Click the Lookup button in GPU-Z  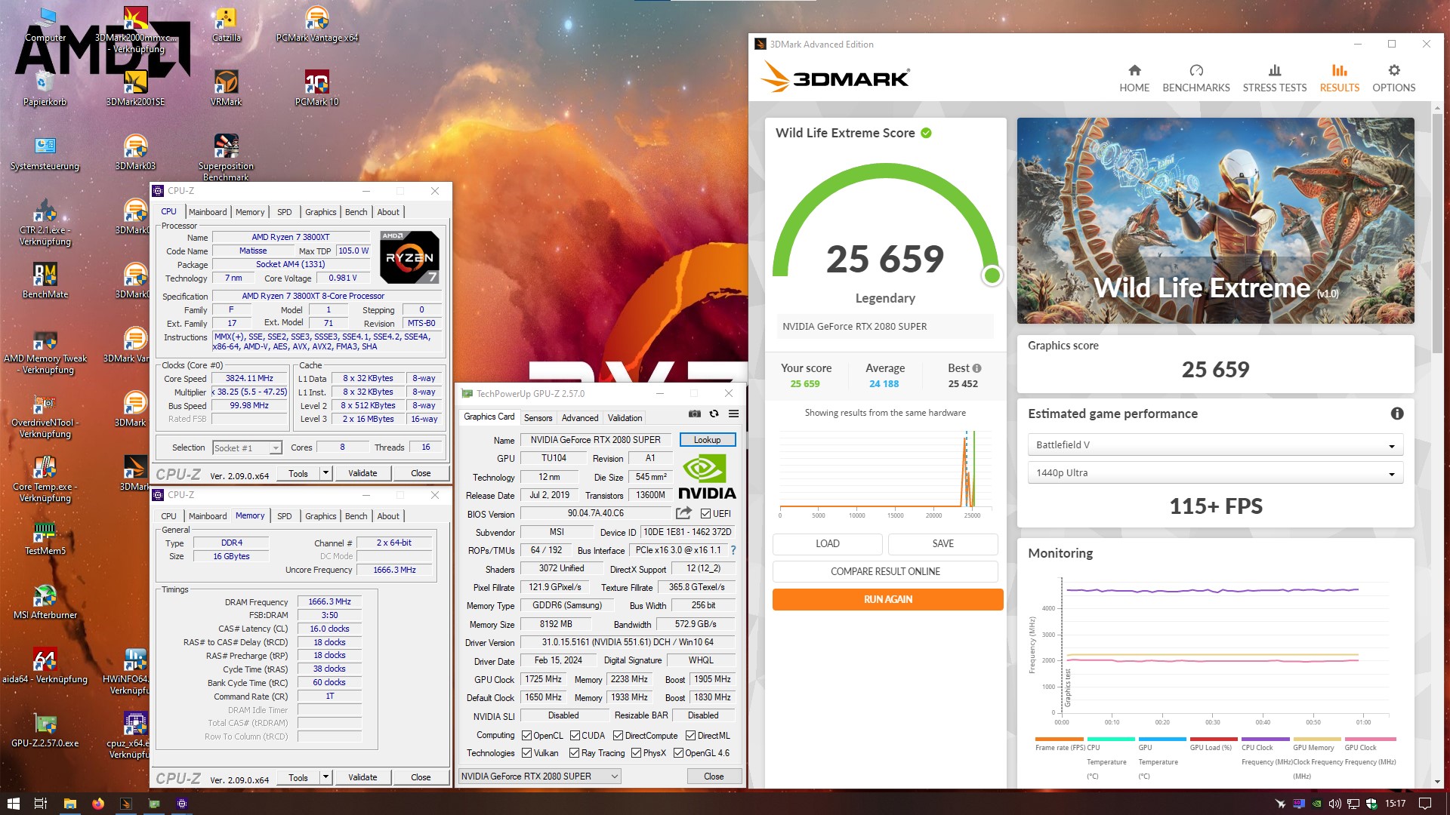(x=707, y=439)
